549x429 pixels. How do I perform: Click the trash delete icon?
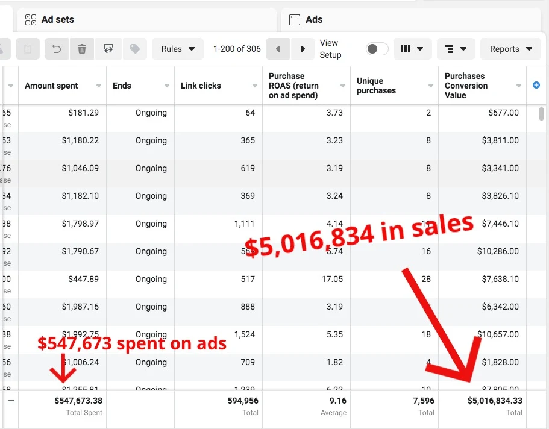point(83,49)
